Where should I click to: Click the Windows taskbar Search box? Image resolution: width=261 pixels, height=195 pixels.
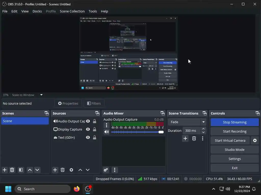click(43, 189)
